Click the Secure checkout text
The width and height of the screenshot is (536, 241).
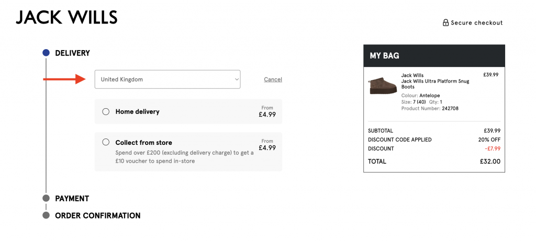[477, 23]
